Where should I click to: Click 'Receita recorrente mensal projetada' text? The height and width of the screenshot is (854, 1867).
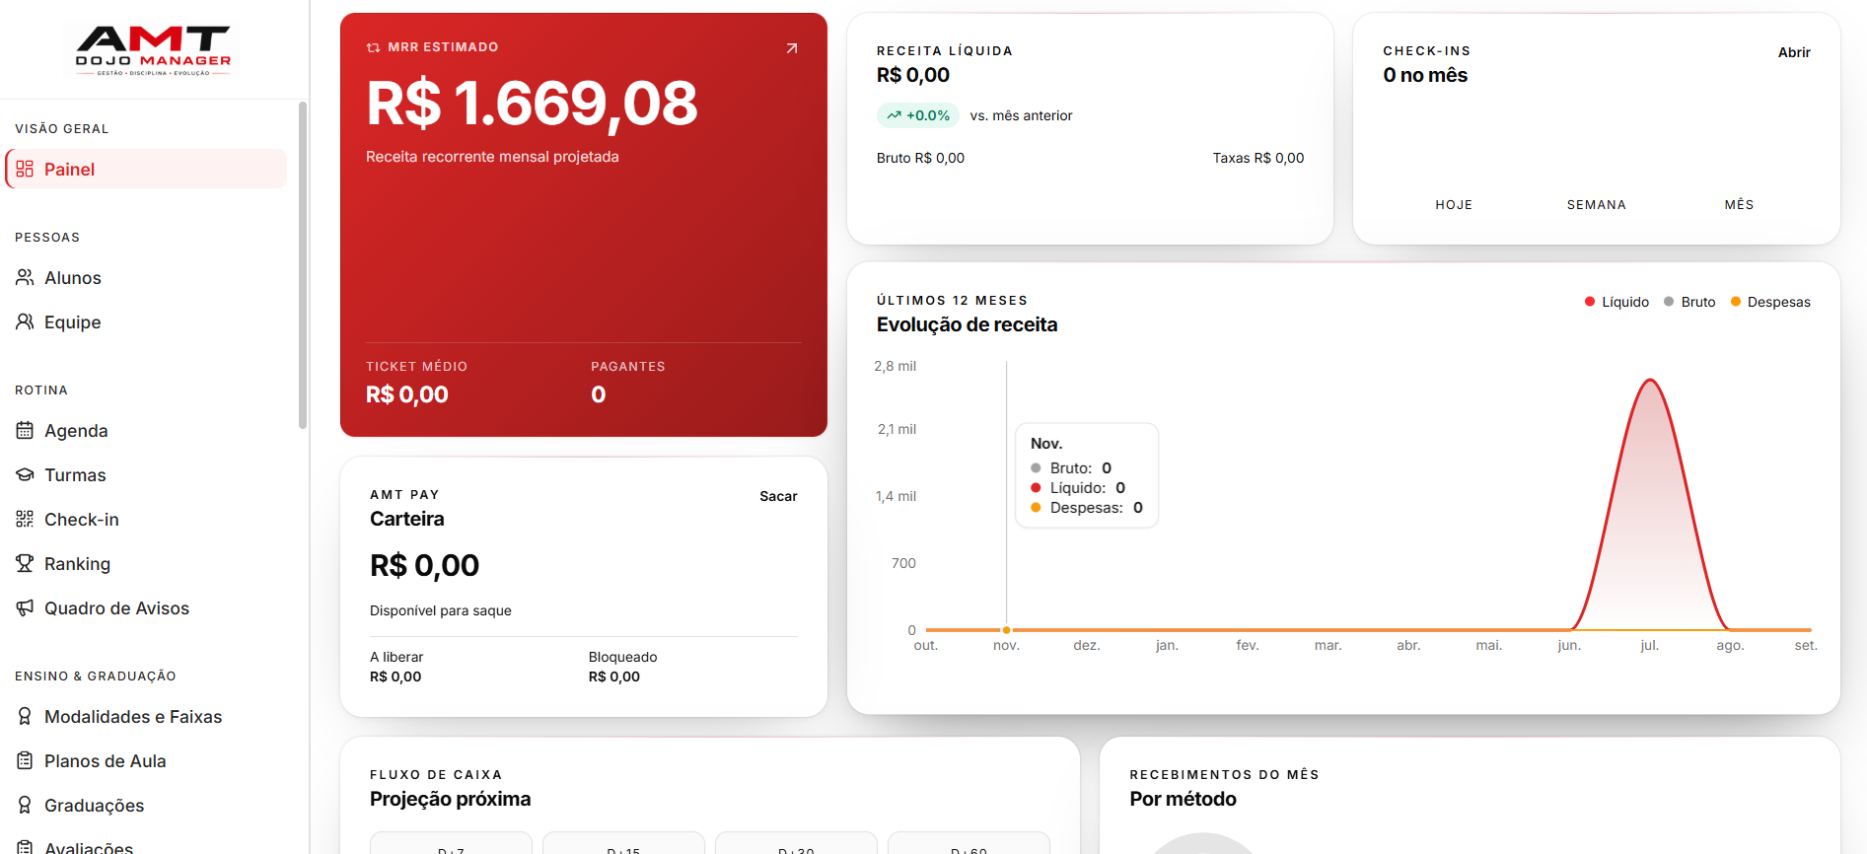pyautogui.click(x=492, y=157)
